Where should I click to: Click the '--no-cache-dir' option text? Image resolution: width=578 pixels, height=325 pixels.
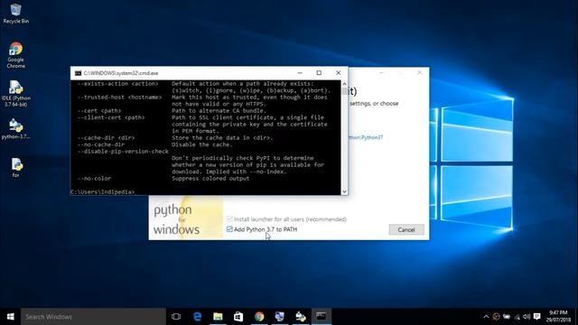click(x=100, y=144)
